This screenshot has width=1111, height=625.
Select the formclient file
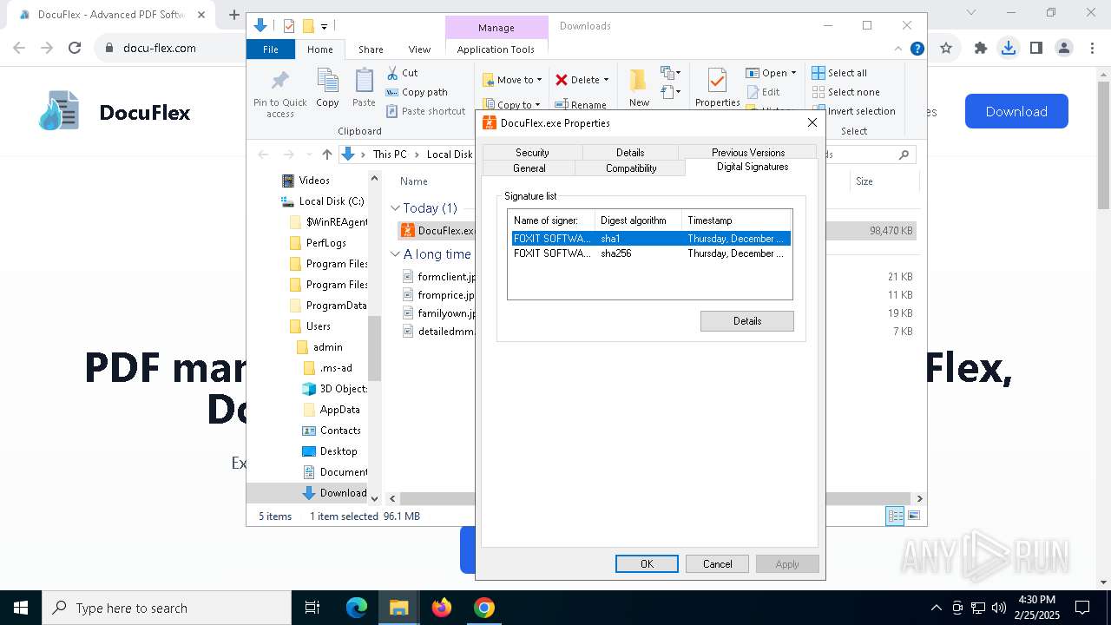pyautogui.click(x=438, y=277)
